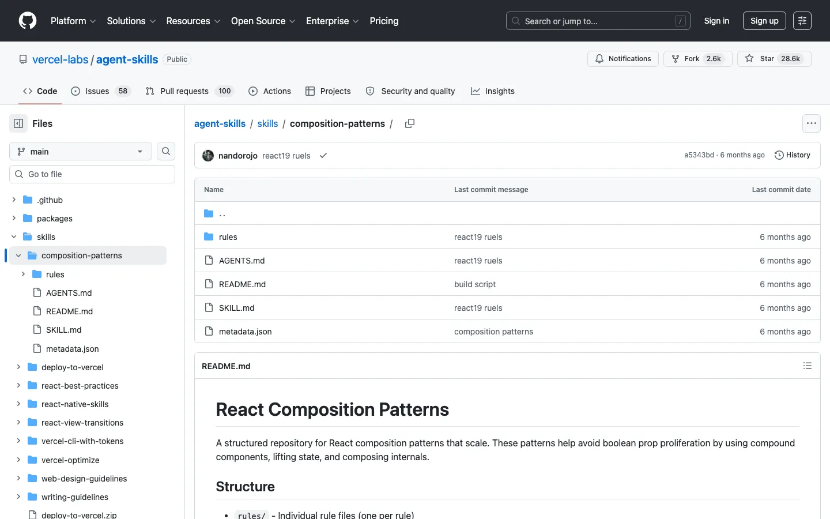Viewport: 830px width, 519px height.
Task: Expand the vercel-optimize folder chevron
Action: 18,460
